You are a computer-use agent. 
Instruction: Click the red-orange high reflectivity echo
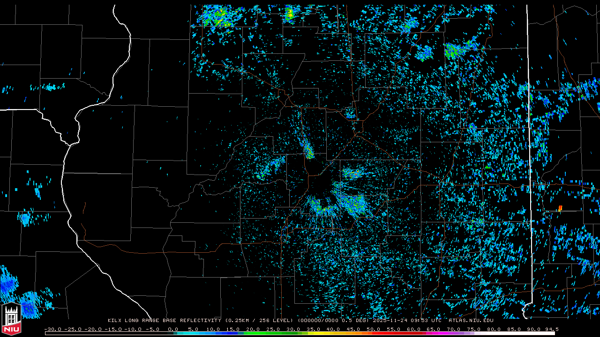560,208
